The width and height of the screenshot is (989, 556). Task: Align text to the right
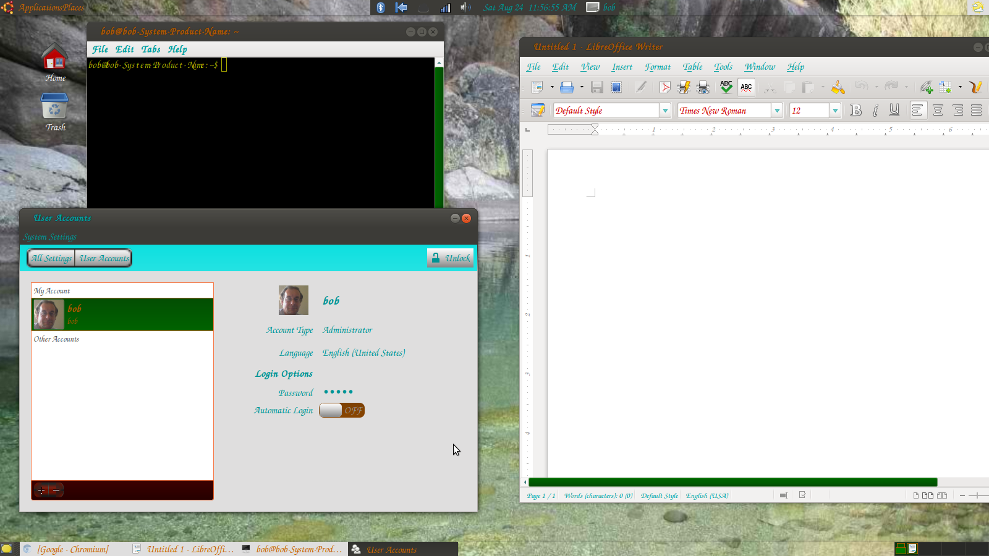pos(957,110)
